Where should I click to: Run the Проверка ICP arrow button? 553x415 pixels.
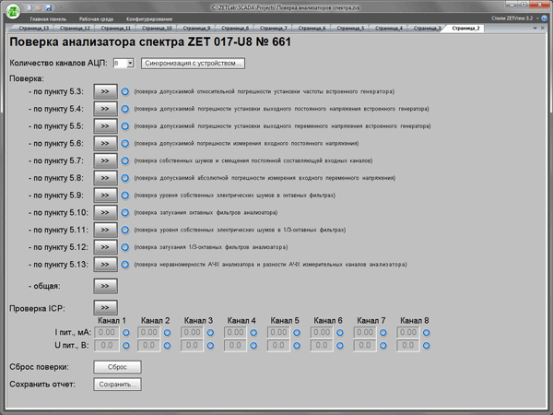pyautogui.click(x=105, y=308)
